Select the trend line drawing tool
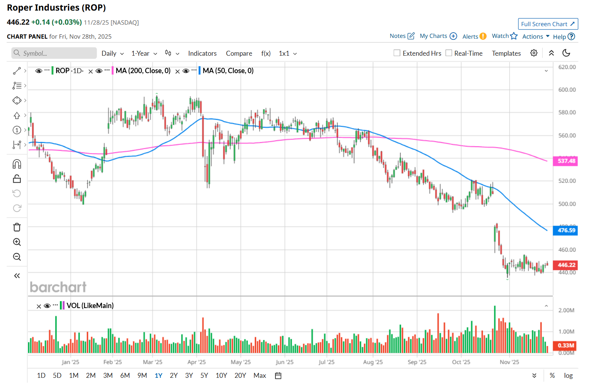The image size is (596, 385). point(17,71)
